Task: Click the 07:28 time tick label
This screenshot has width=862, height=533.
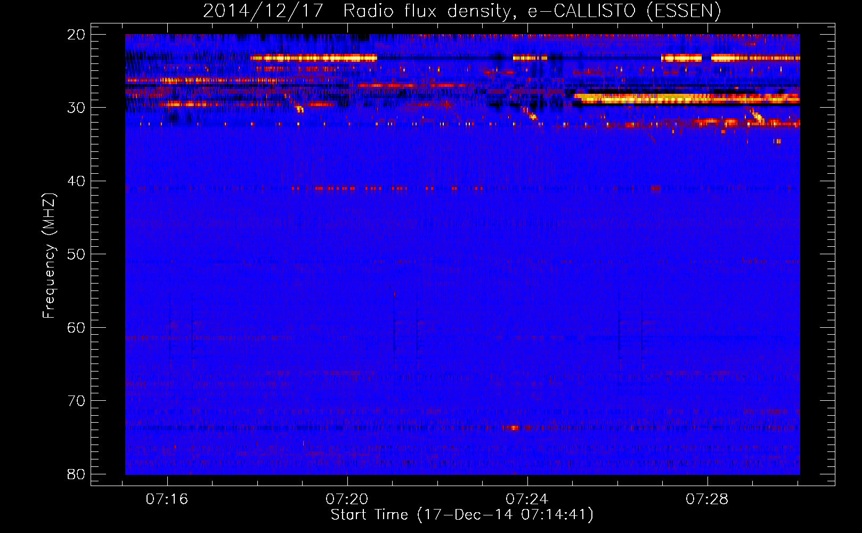Action: coord(708,499)
